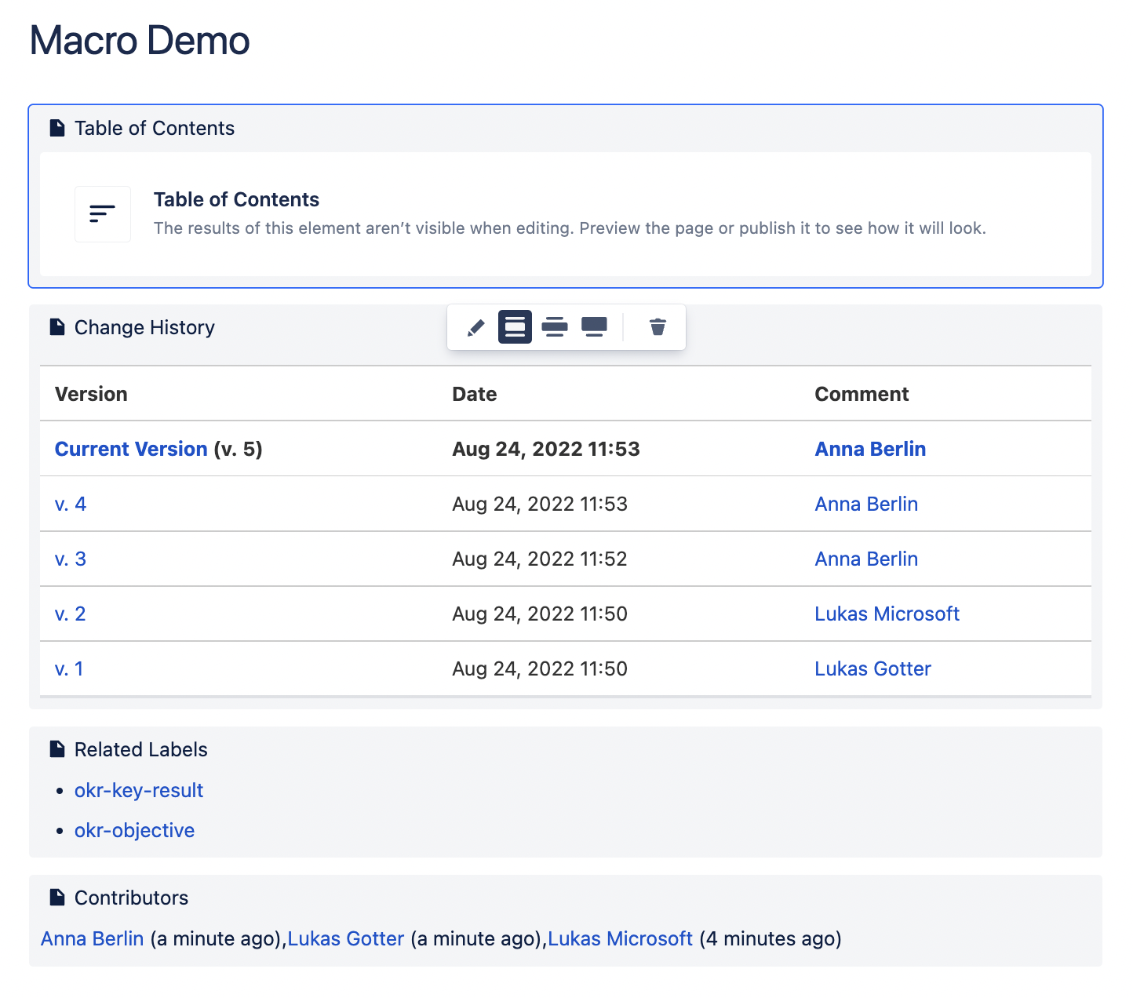Click the Table of Contents page icon

tap(57, 127)
